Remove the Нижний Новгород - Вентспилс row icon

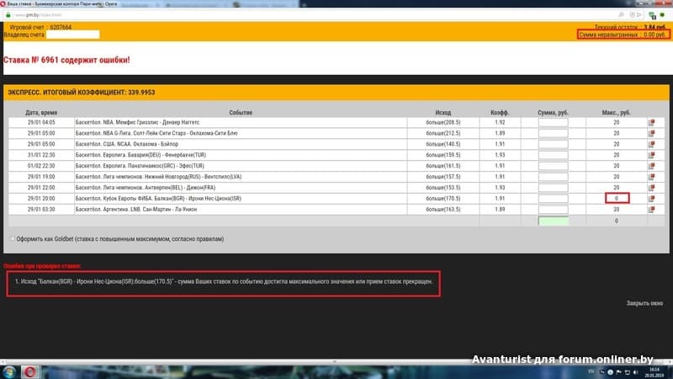[x=651, y=177]
